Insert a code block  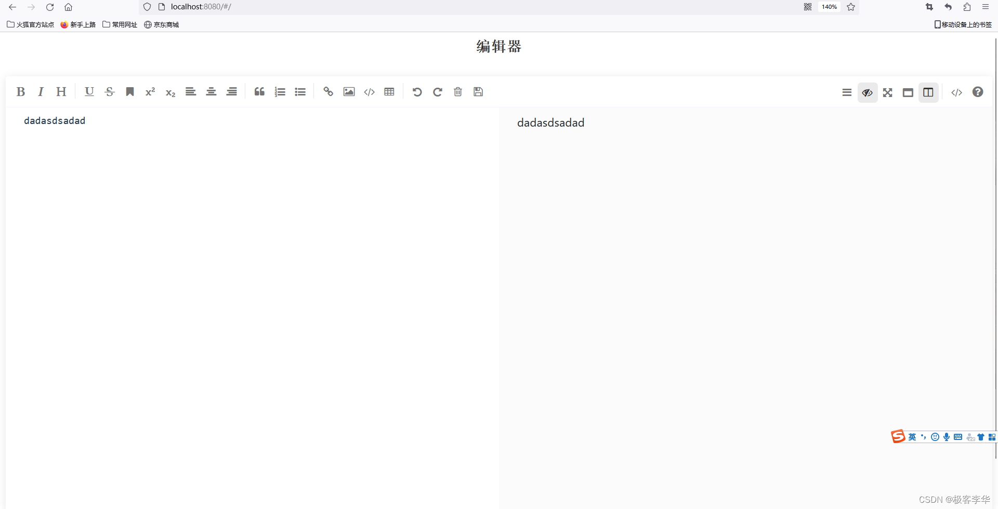coord(369,92)
